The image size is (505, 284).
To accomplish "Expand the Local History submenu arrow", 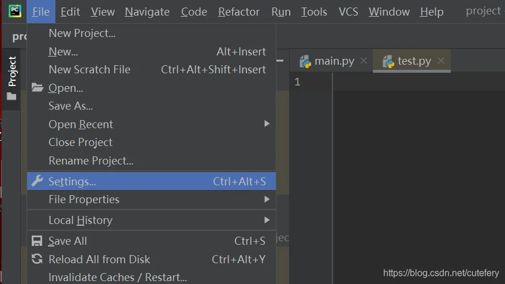I will (x=267, y=220).
